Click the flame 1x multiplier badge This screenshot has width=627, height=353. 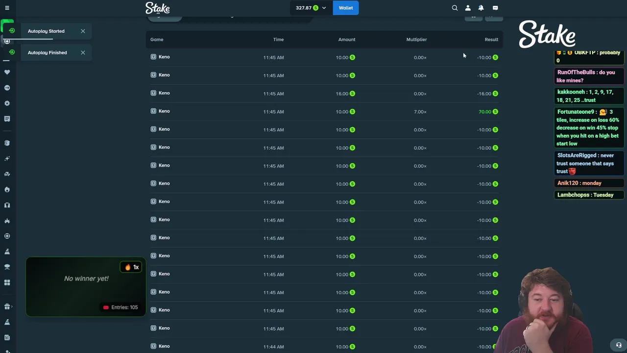click(x=131, y=267)
